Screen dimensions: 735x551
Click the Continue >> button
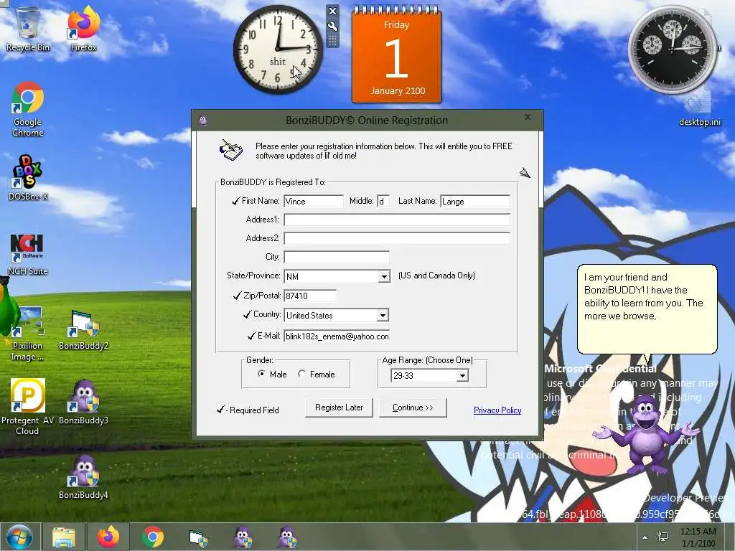coord(413,408)
